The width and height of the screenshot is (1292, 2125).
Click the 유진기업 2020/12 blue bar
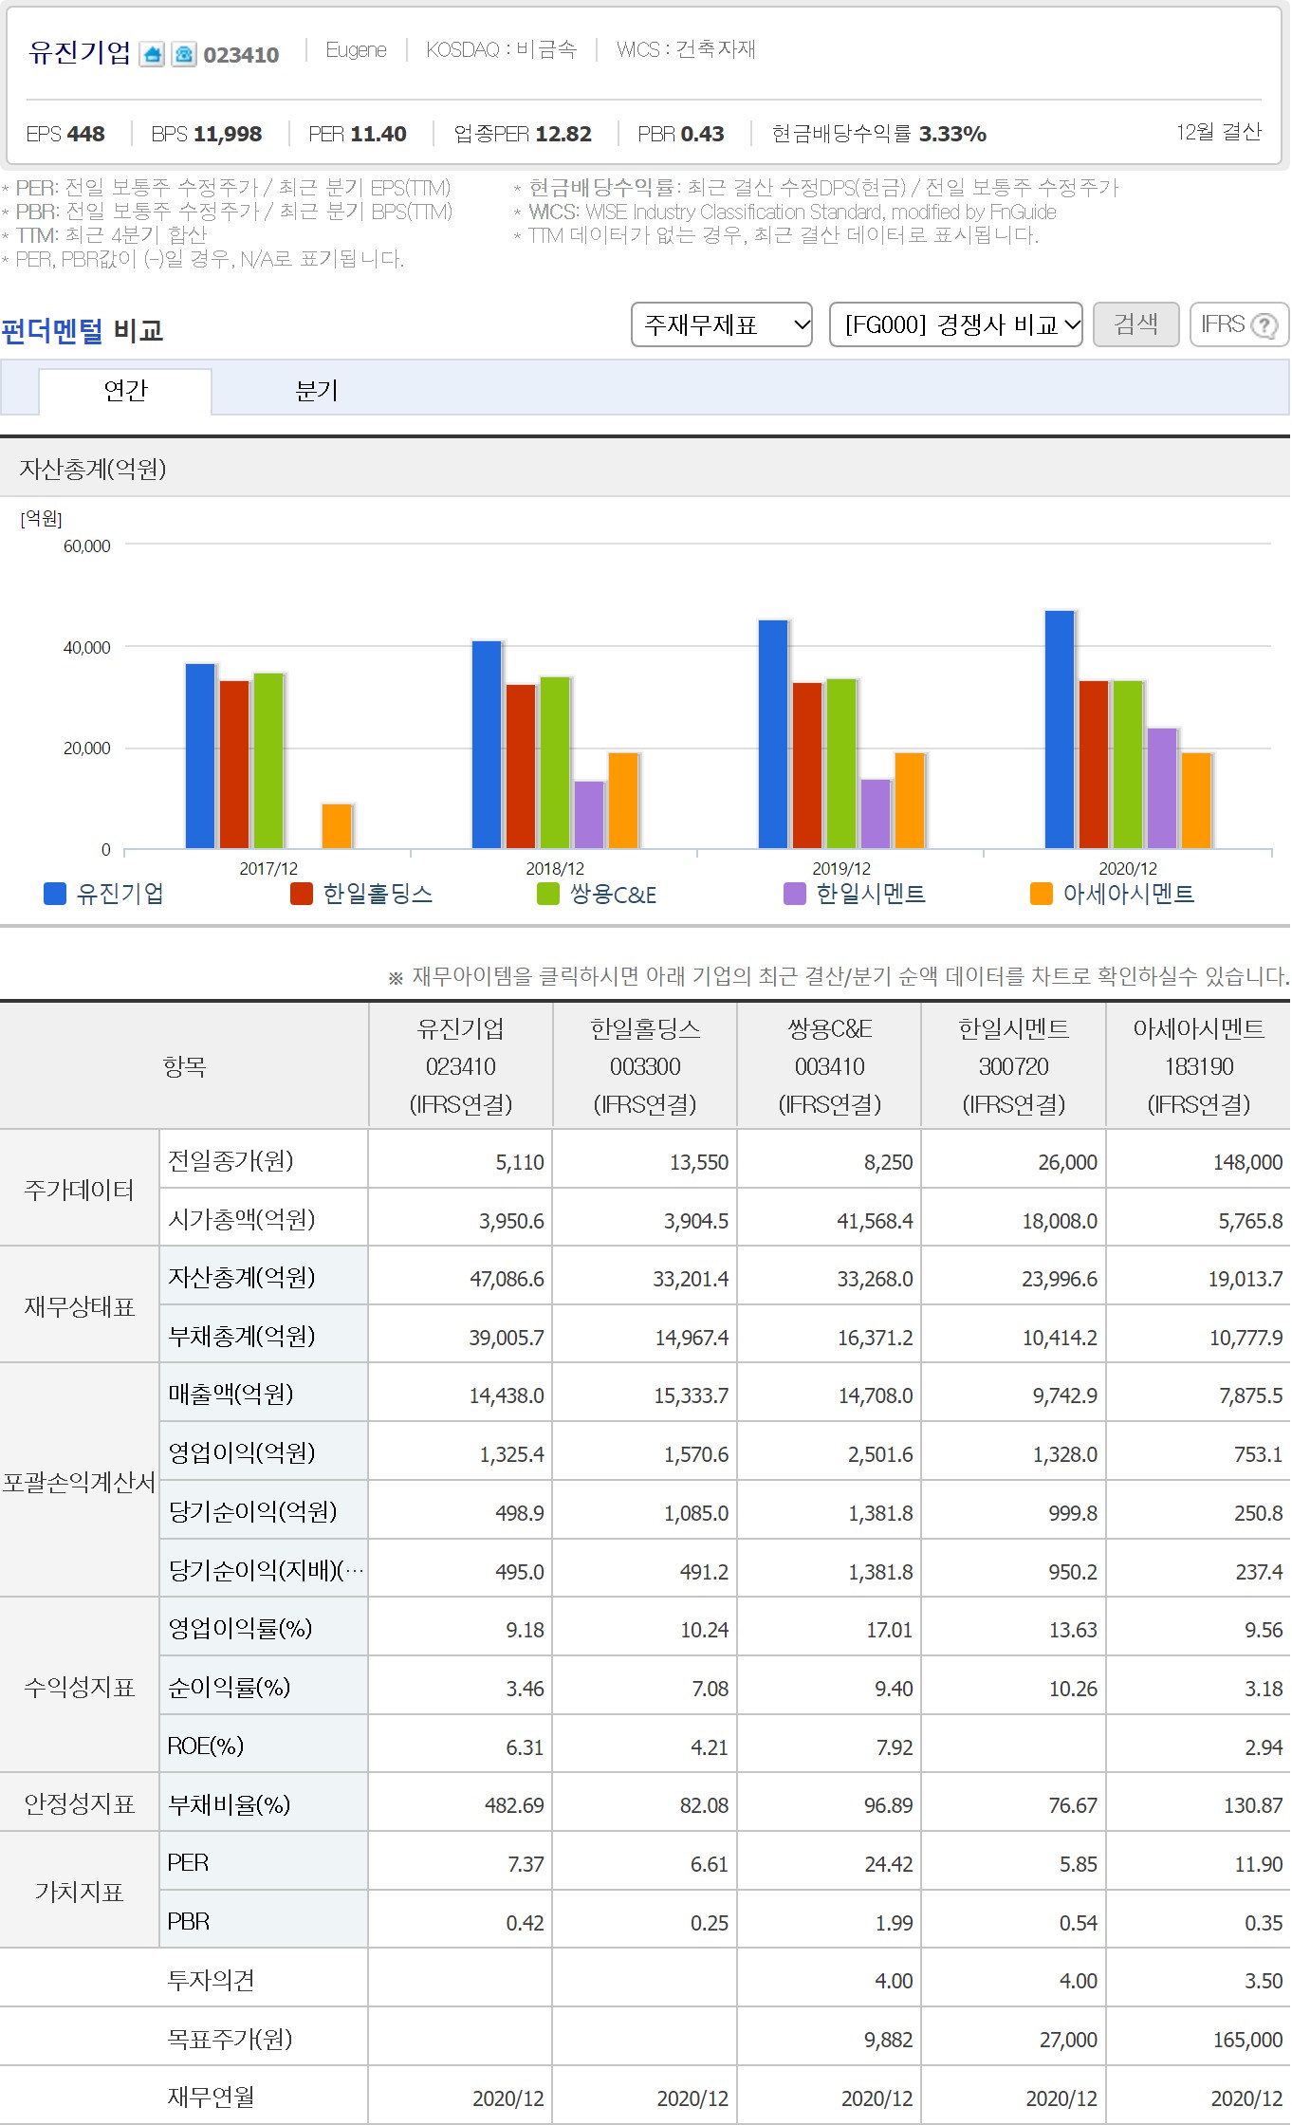pyautogui.click(x=1060, y=730)
